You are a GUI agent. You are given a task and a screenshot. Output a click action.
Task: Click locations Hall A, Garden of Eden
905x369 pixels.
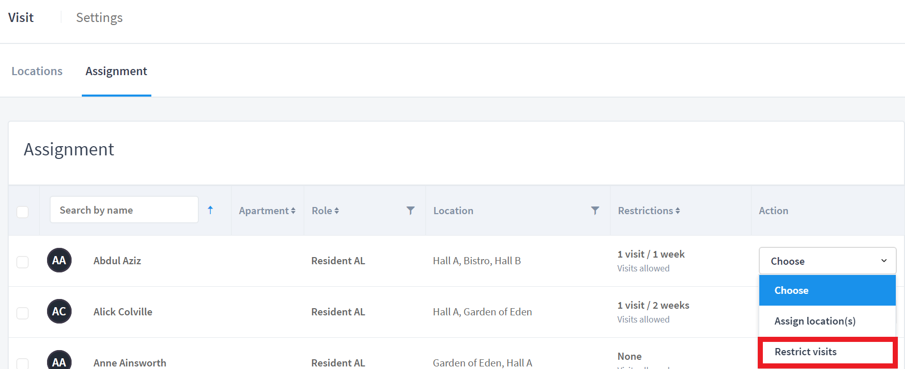pyautogui.click(x=482, y=312)
